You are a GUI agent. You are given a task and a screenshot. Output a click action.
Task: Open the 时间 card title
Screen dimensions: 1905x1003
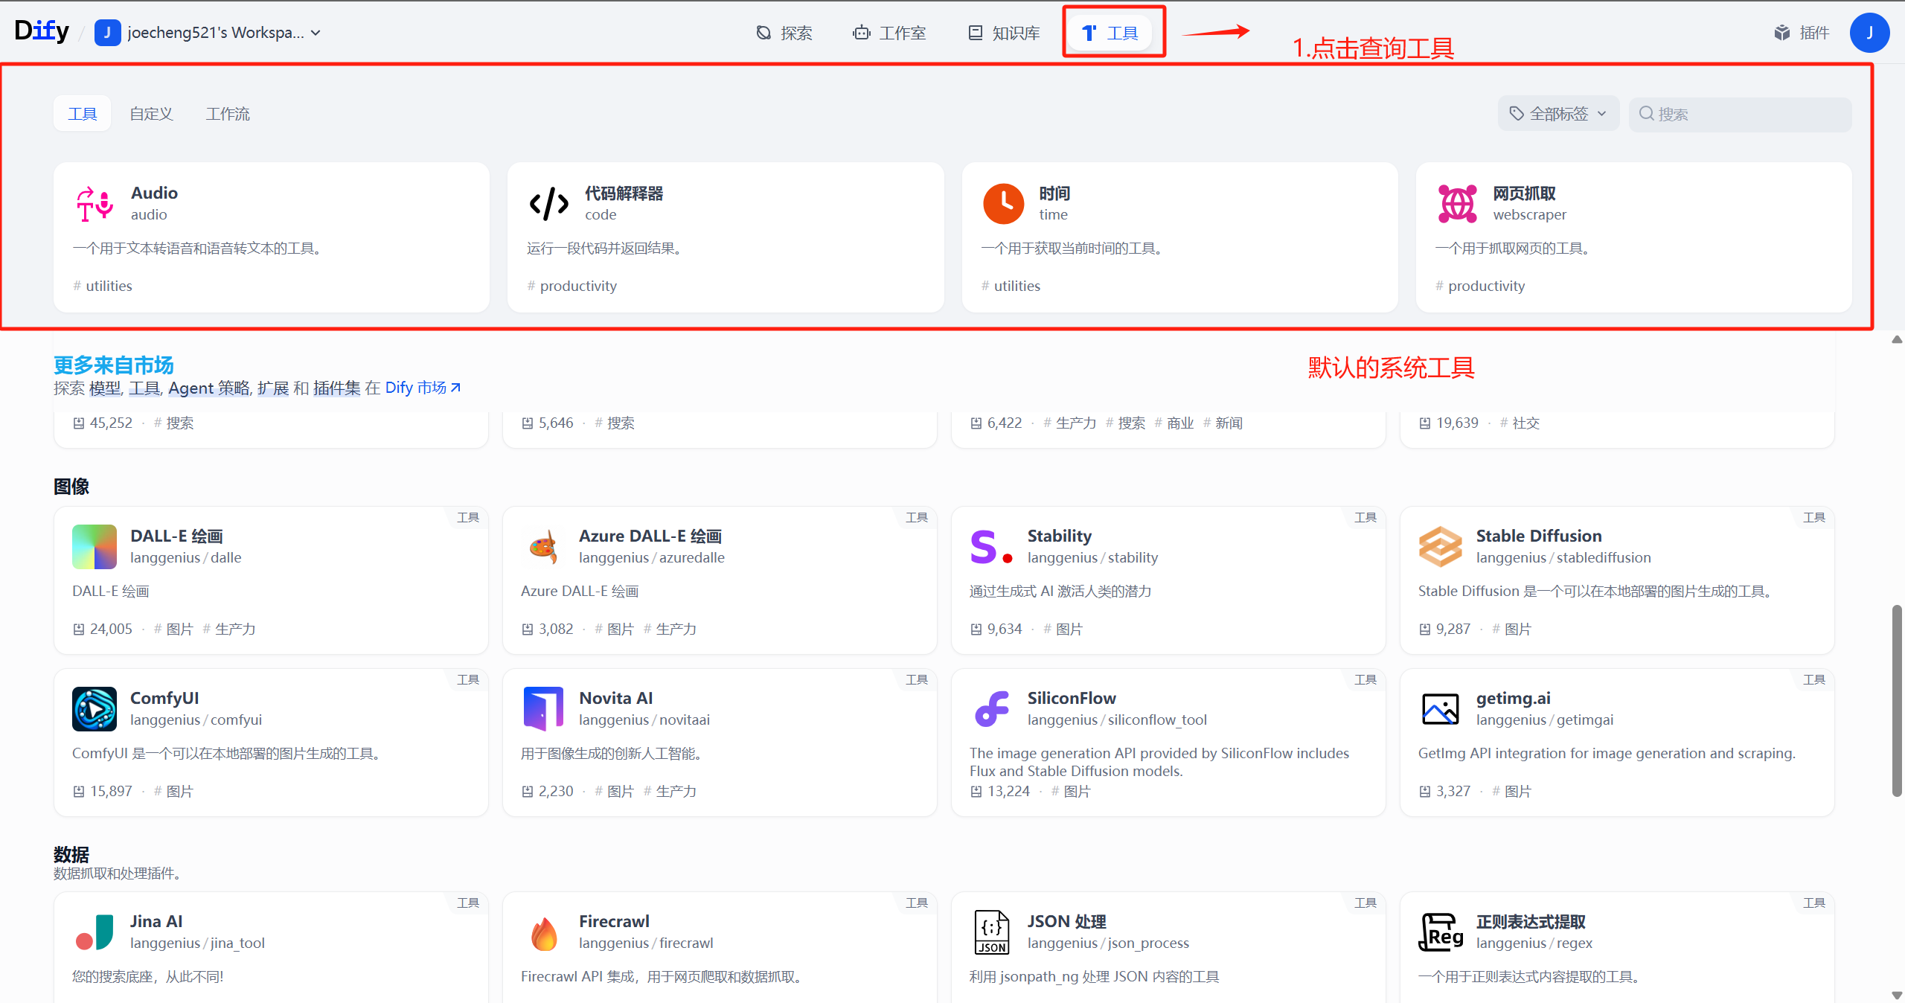pyautogui.click(x=1054, y=193)
